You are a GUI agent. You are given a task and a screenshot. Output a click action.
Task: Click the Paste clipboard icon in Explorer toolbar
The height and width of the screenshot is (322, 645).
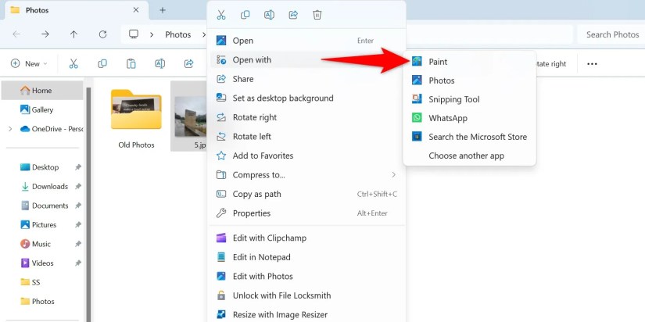point(131,64)
